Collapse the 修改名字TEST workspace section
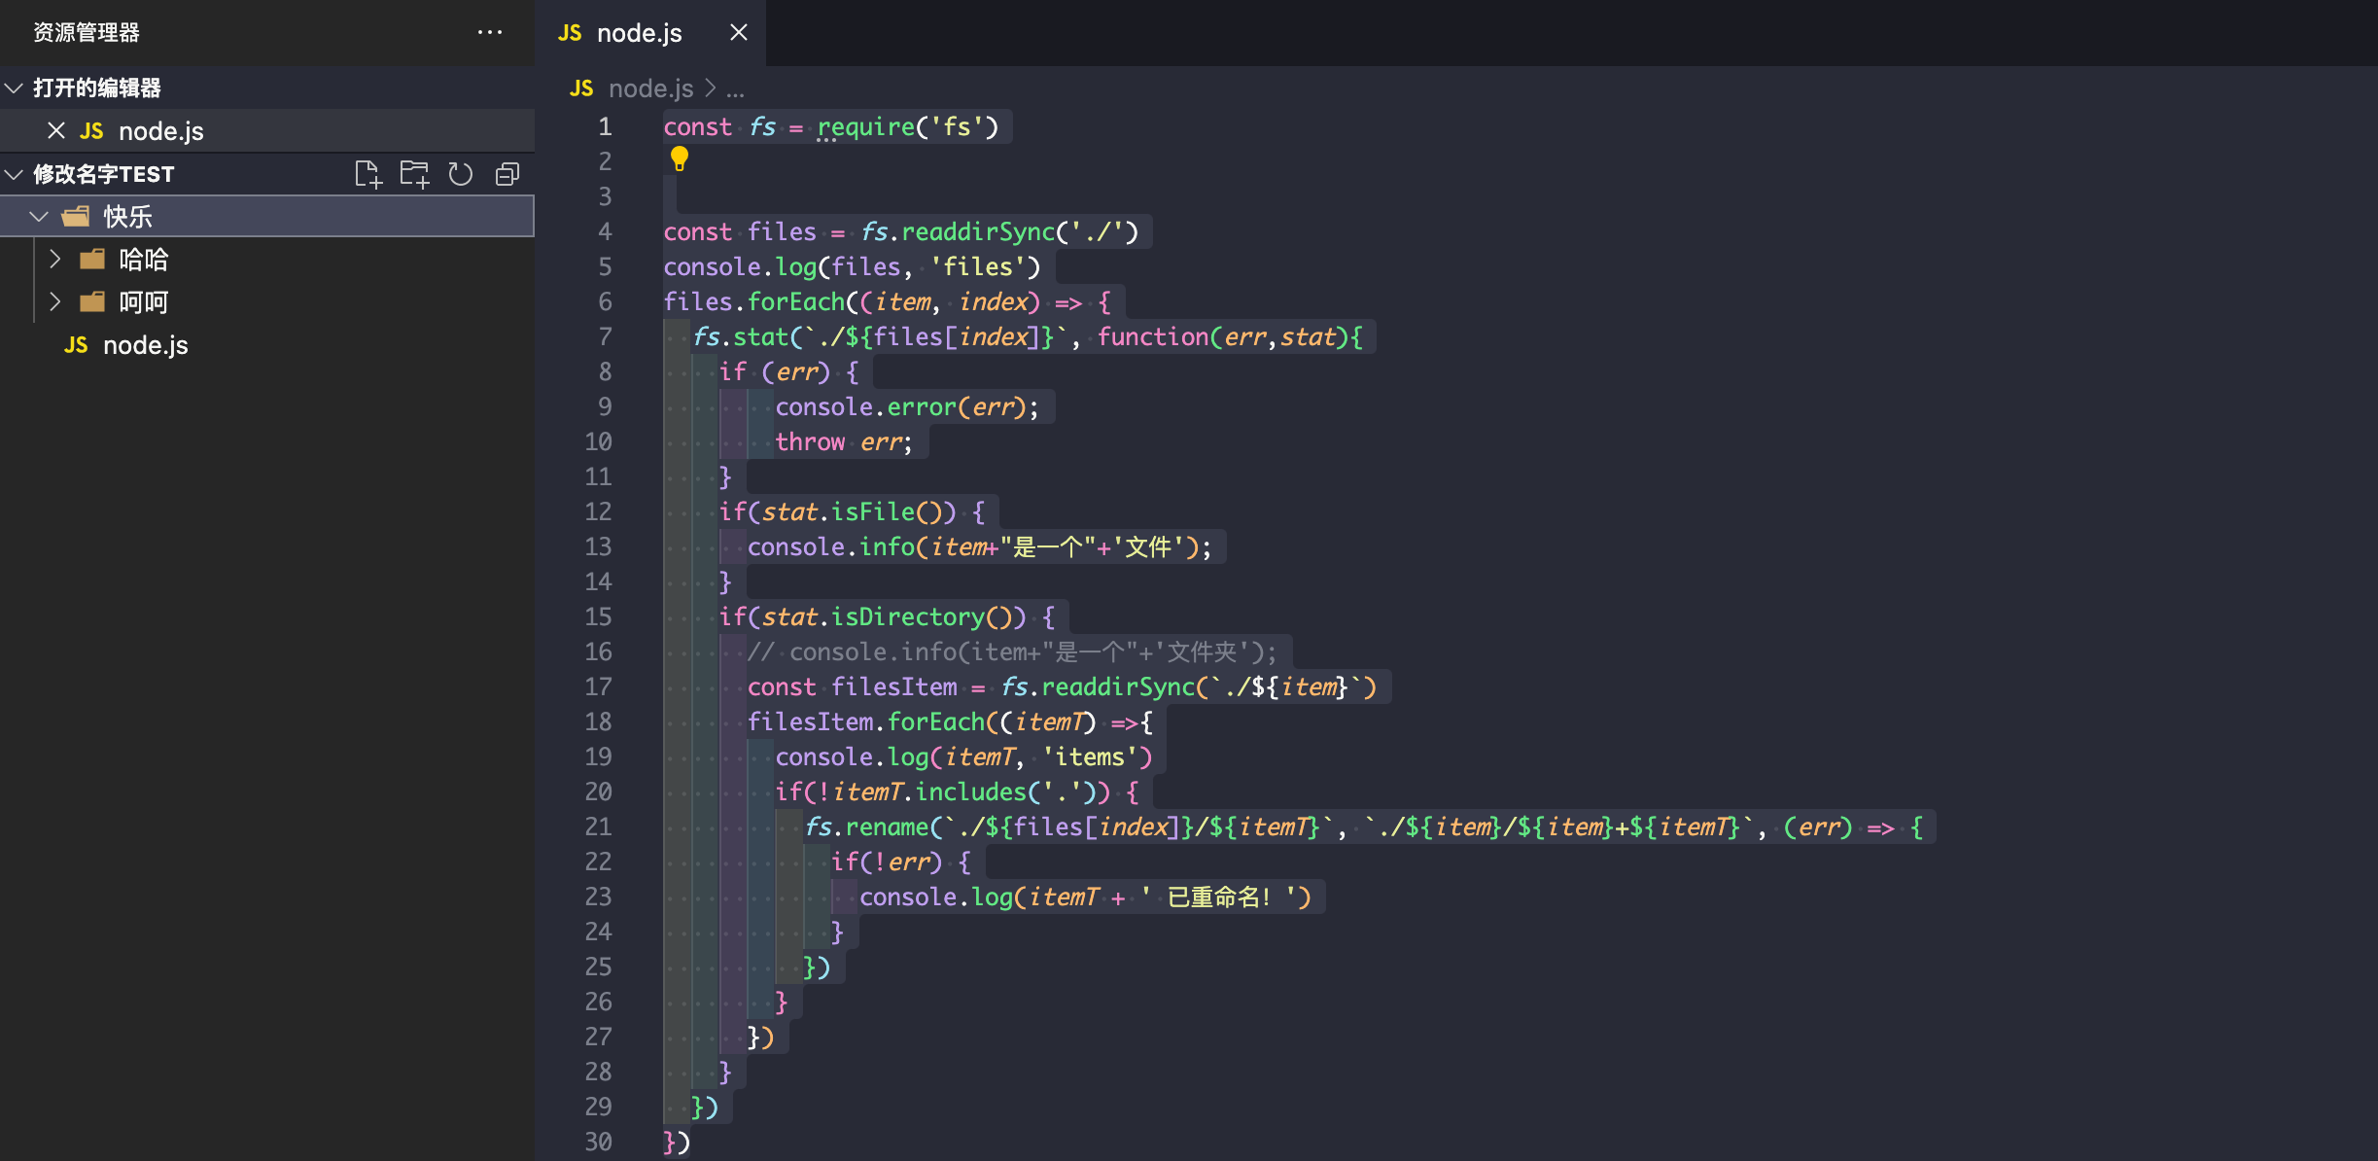Image resolution: width=2378 pixels, height=1161 pixels. pos(15,174)
